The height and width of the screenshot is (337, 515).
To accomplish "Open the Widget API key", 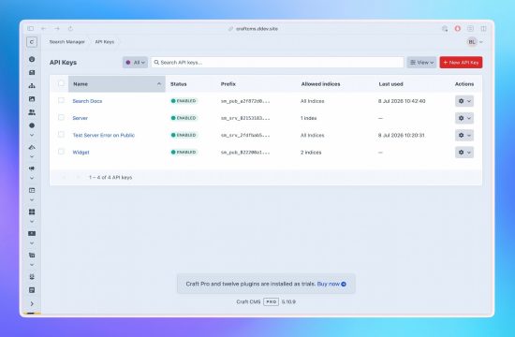I will (x=81, y=152).
